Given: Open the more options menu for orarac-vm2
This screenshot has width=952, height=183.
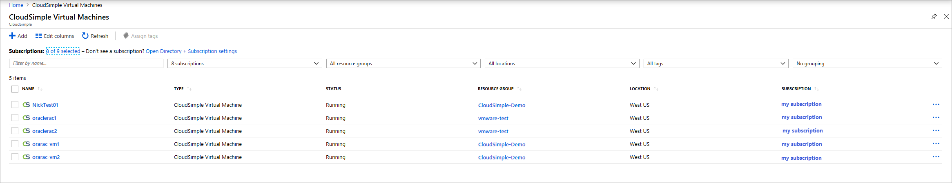Looking at the screenshot, I should [x=936, y=157].
